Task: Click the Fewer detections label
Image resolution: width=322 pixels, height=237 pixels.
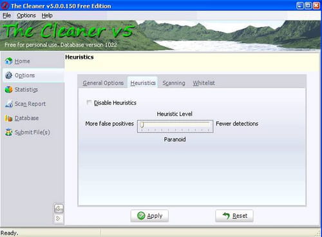Action: (x=237, y=124)
